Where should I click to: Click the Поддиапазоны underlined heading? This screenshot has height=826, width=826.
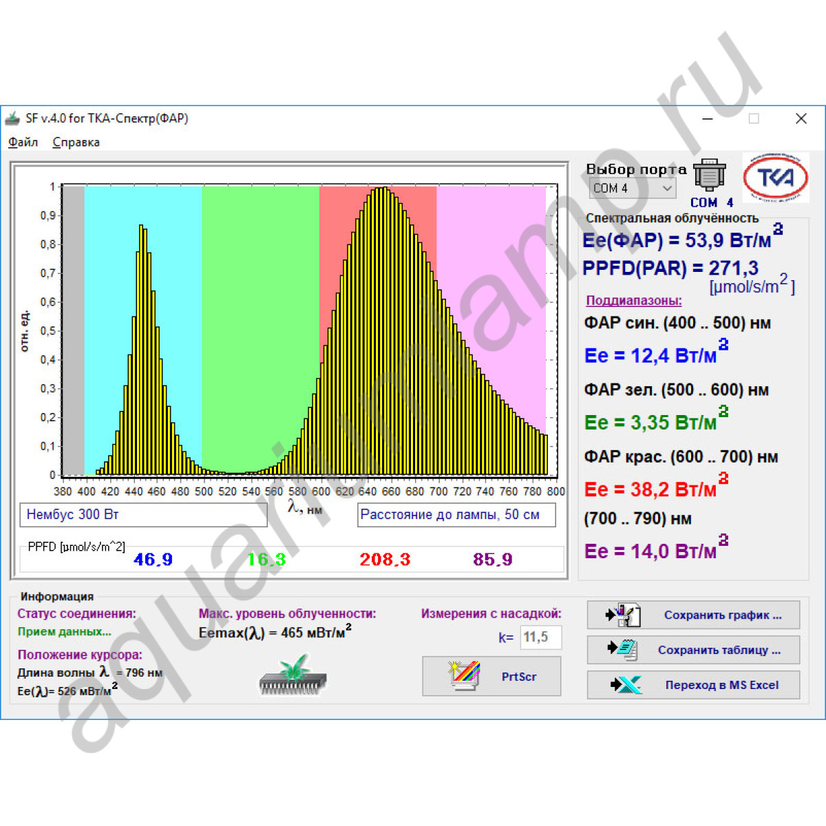pyautogui.click(x=633, y=301)
